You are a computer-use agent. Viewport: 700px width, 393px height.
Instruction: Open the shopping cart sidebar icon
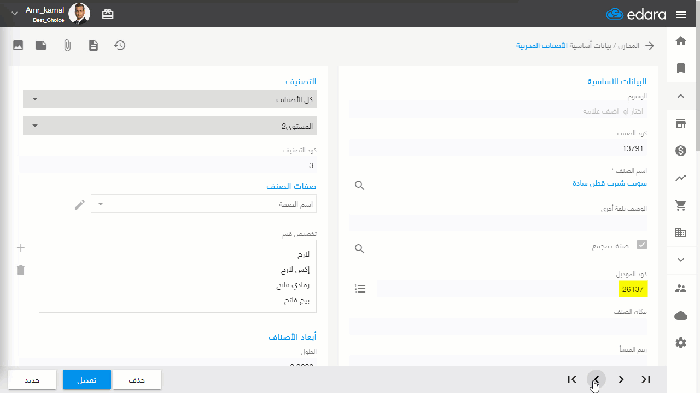(x=681, y=205)
